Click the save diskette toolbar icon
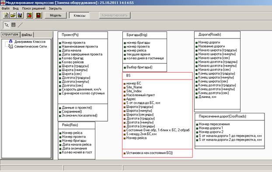The image size is (272, 172). 20,15
